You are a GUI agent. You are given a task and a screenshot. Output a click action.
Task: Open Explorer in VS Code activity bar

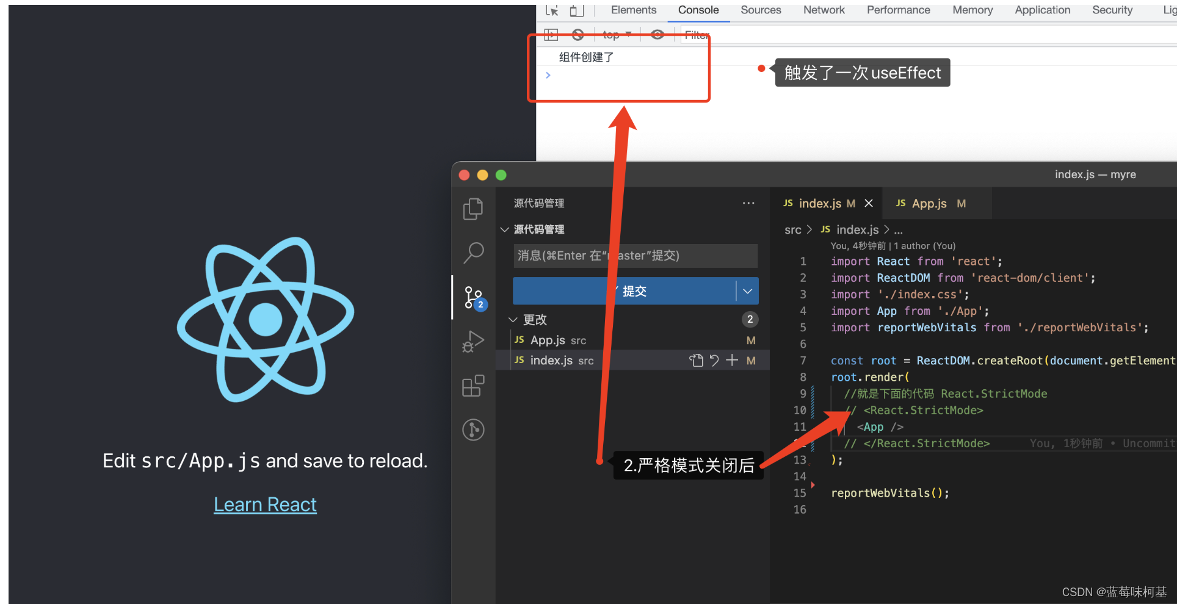pyautogui.click(x=473, y=209)
